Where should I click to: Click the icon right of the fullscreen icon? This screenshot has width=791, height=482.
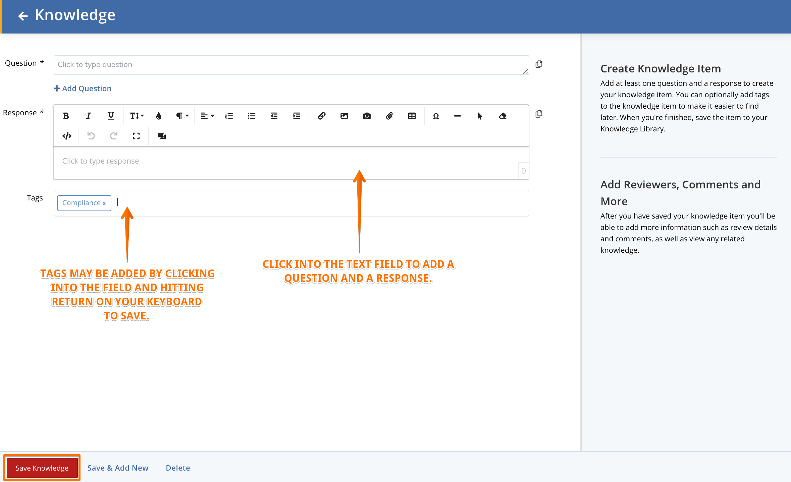[x=162, y=136]
